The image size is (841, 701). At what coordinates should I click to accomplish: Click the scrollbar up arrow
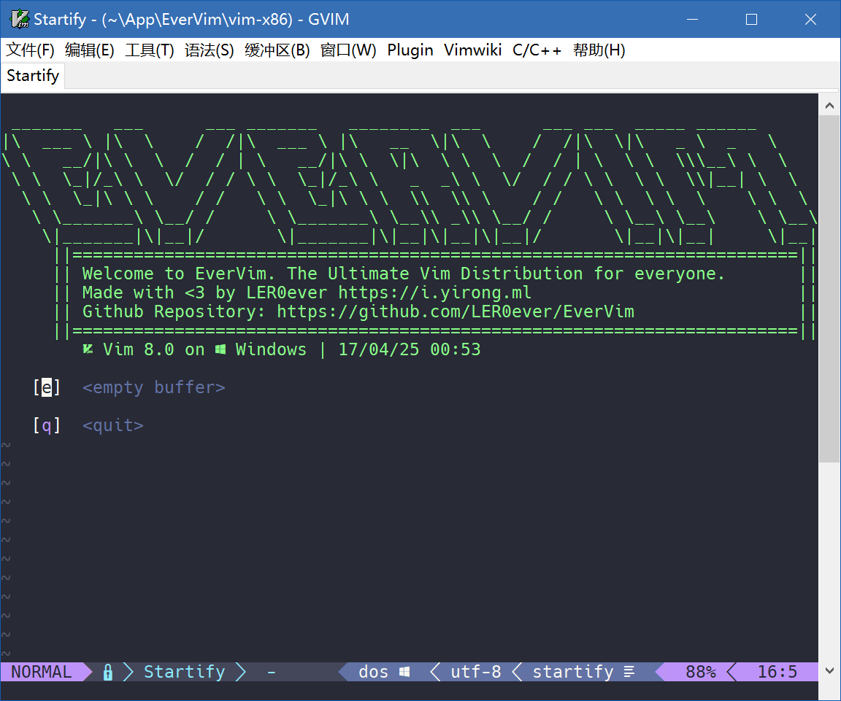pos(829,106)
